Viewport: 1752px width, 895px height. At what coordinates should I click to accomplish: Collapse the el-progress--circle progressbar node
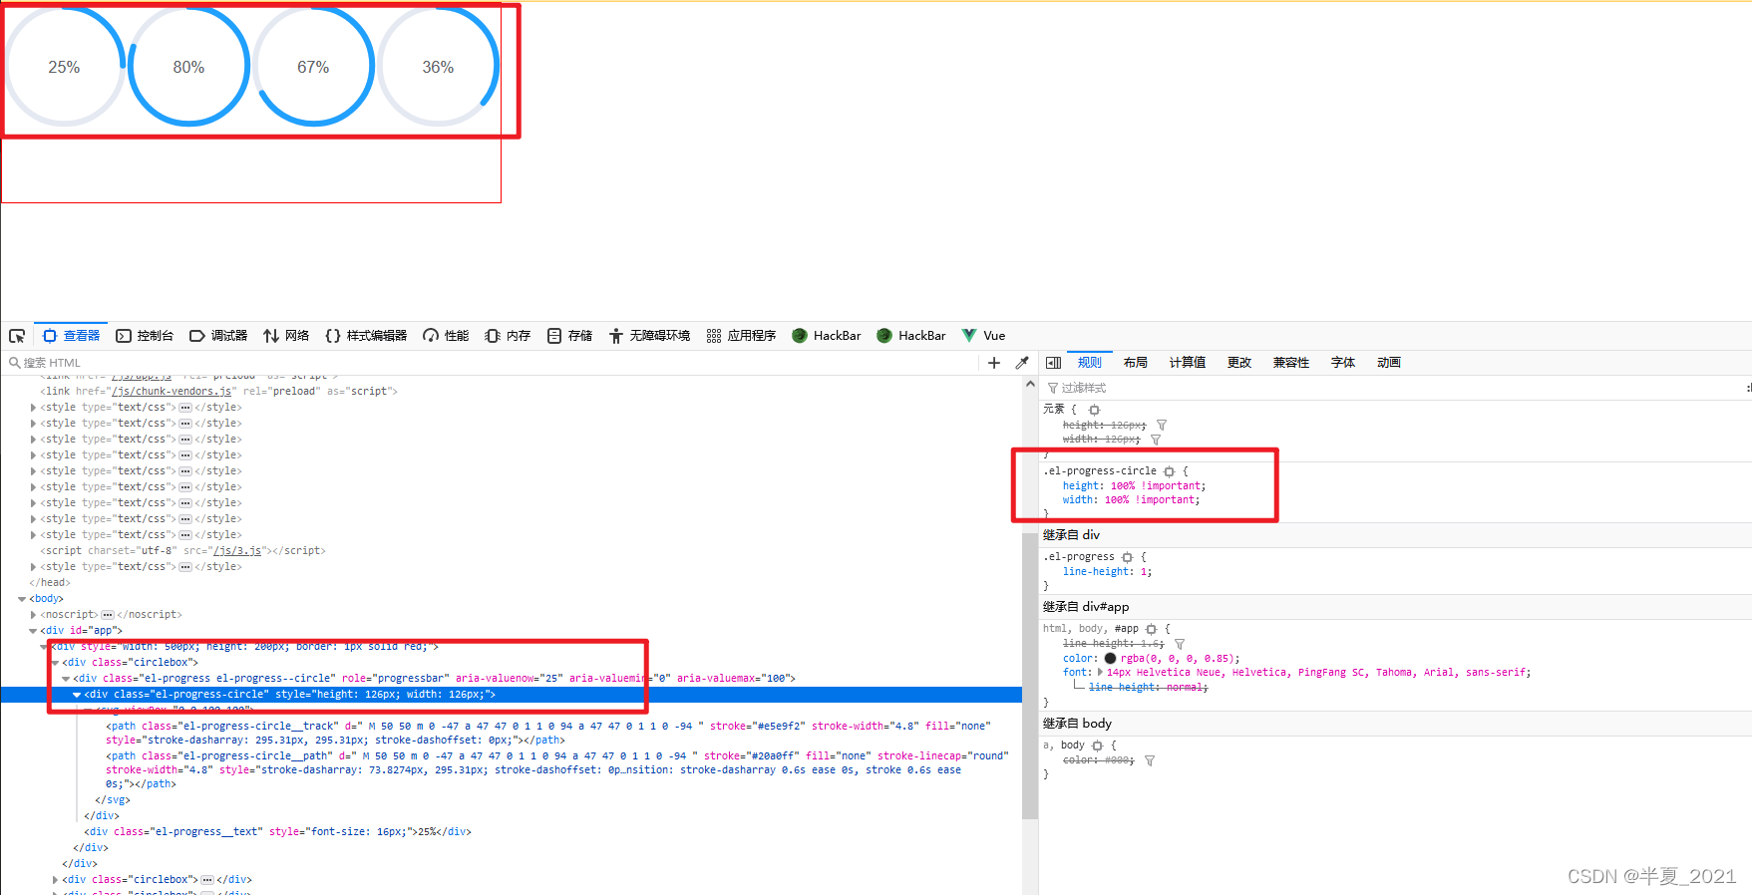pyautogui.click(x=66, y=679)
